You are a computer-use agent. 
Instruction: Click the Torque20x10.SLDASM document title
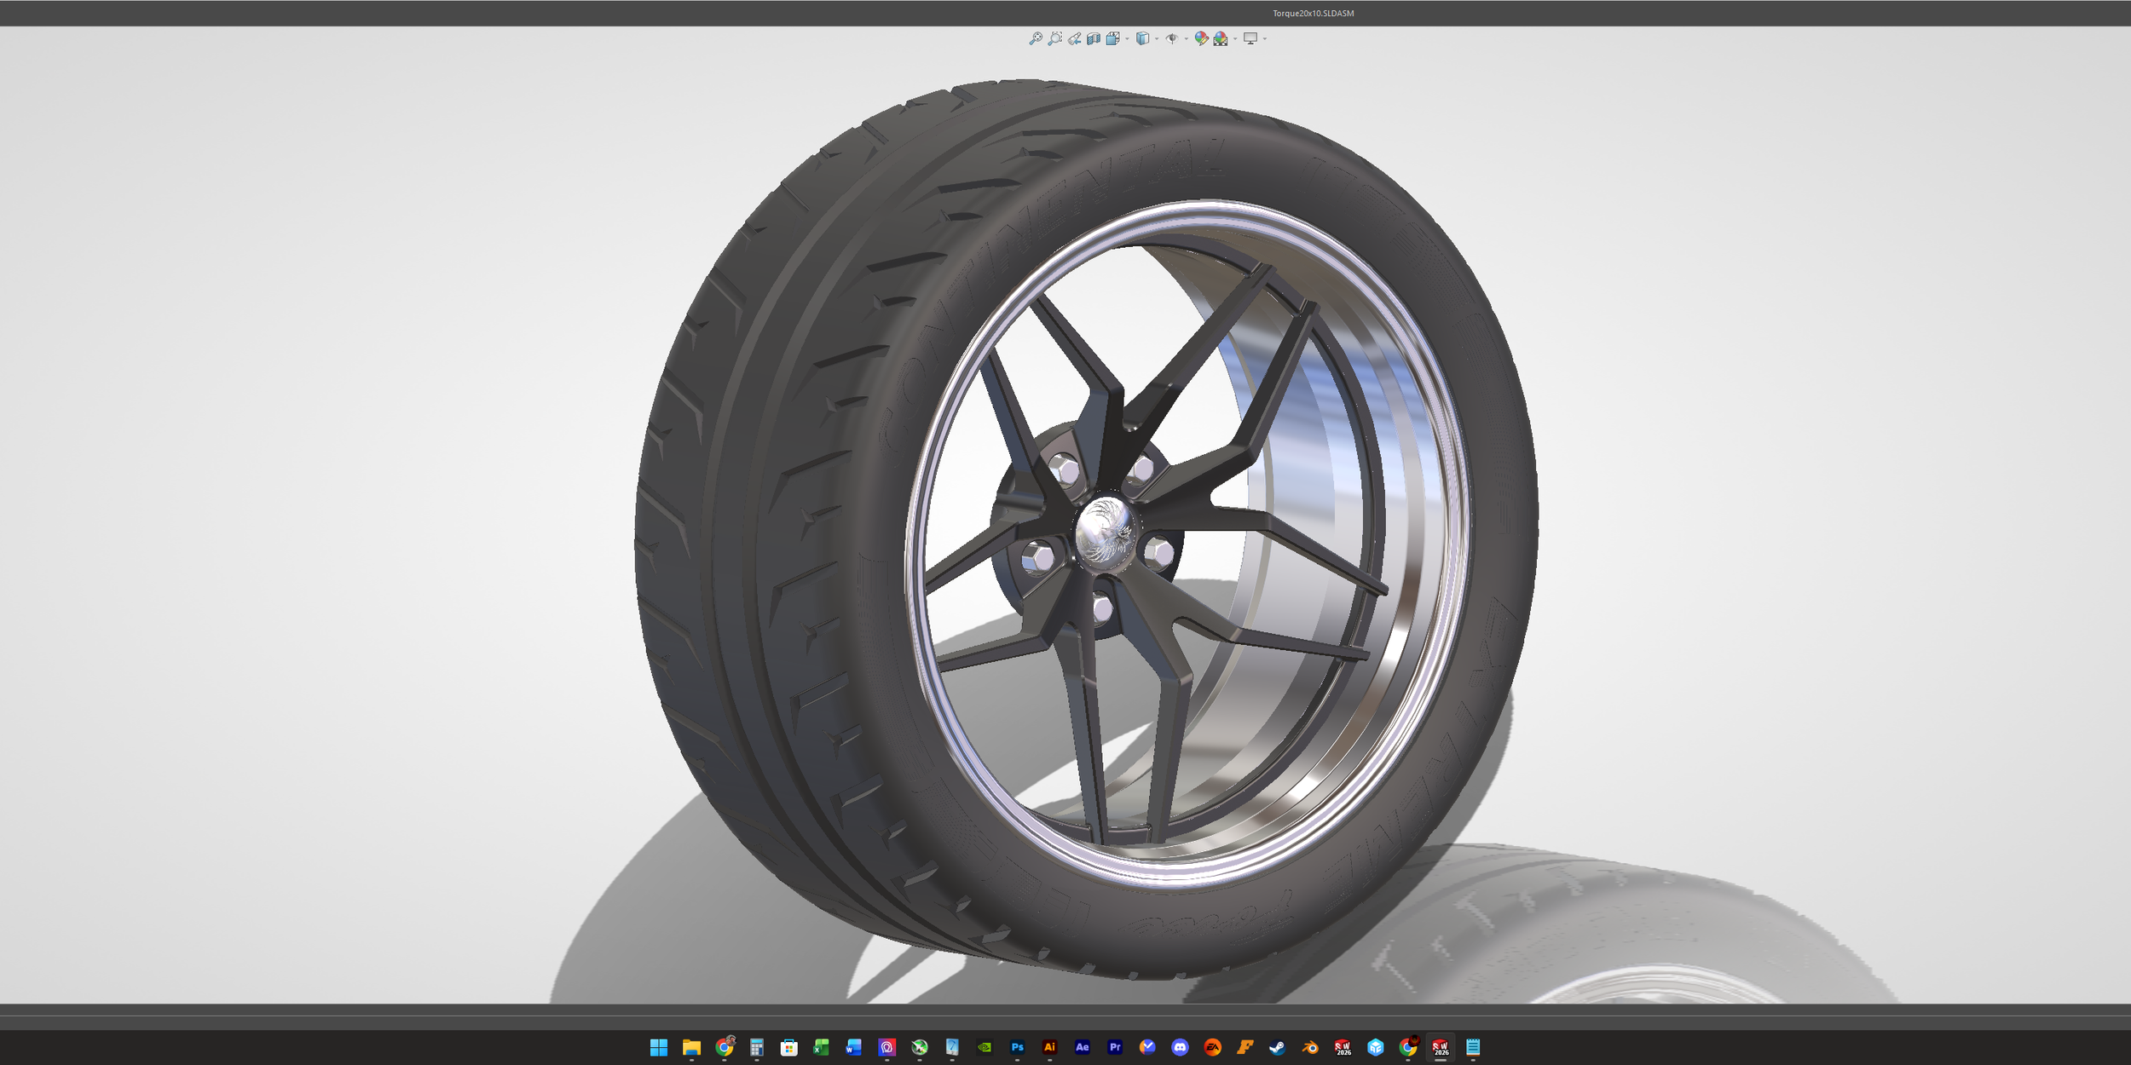coord(1313,13)
